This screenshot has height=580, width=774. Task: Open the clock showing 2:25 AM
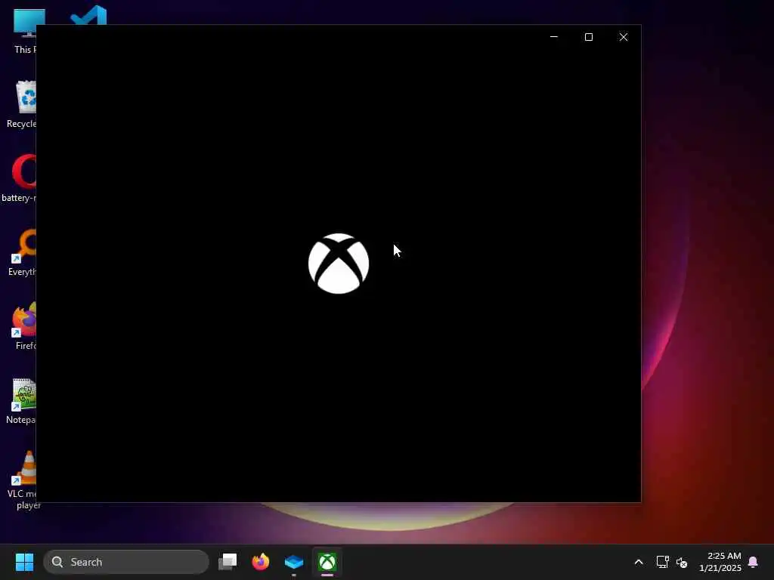720,562
